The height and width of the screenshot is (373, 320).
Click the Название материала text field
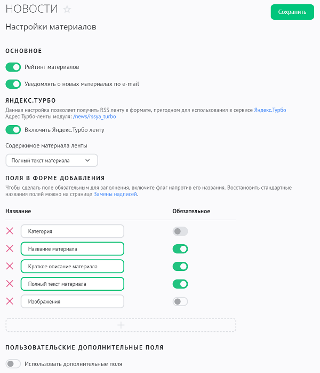pyautogui.click(x=73, y=248)
